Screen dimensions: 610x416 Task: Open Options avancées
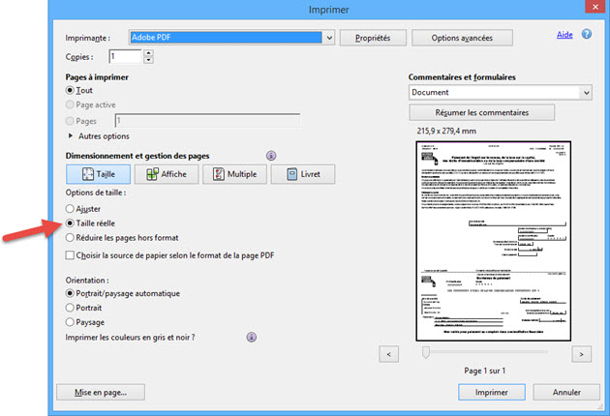point(462,38)
